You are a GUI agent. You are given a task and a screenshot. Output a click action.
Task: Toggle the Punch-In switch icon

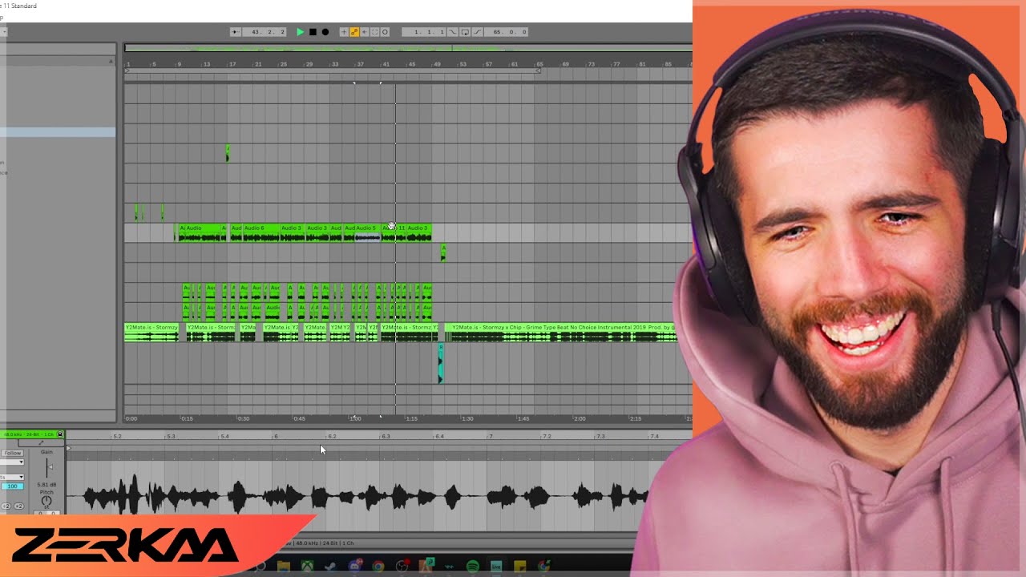[x=453, y=32]
